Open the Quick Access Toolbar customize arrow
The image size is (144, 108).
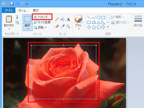[x=27, y=4]
